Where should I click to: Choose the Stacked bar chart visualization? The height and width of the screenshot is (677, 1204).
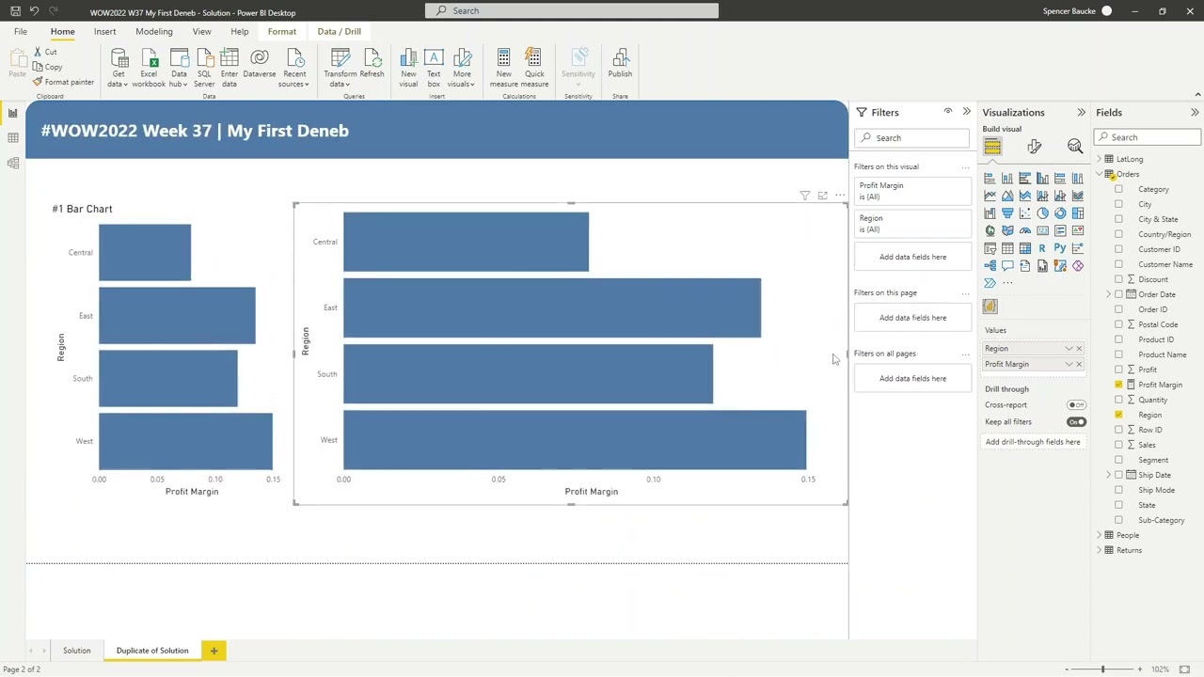[x=990, y=179]
